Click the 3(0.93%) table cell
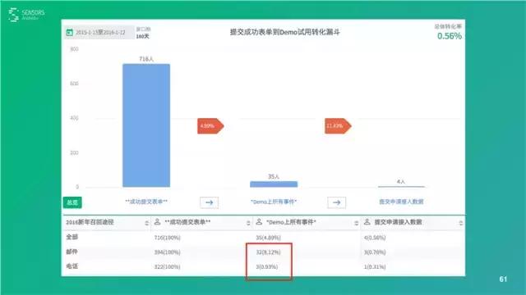 tap(267, 267)
